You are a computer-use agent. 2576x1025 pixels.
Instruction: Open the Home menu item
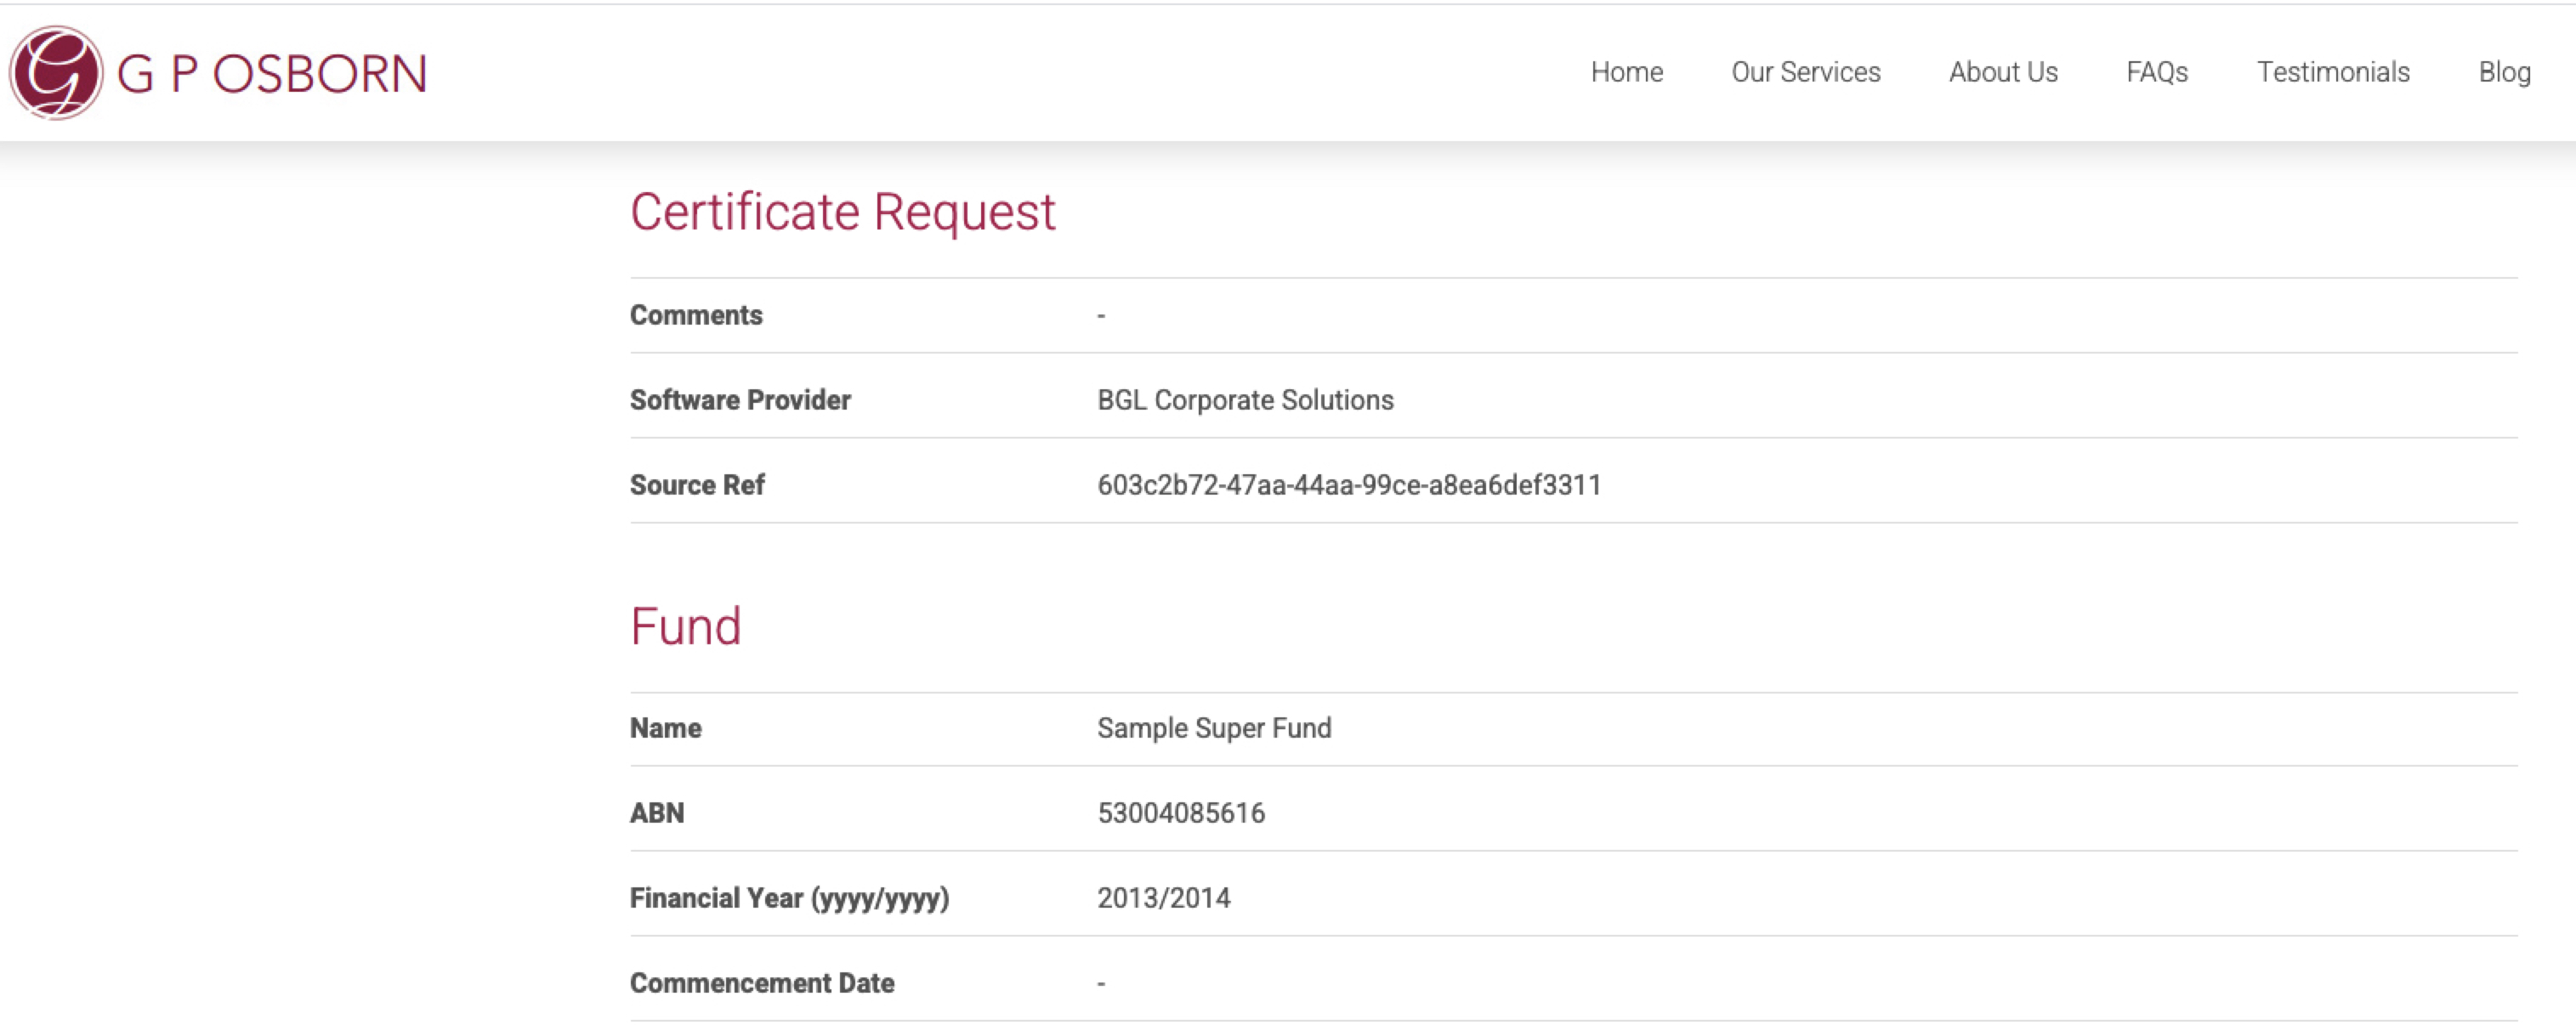tap(1626, 72)
